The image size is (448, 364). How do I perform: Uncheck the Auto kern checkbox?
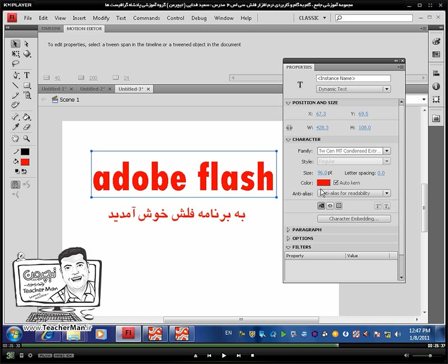pyautogui.click(x=336, y=183)
